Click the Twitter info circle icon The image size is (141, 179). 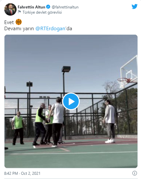pos(135,173)
